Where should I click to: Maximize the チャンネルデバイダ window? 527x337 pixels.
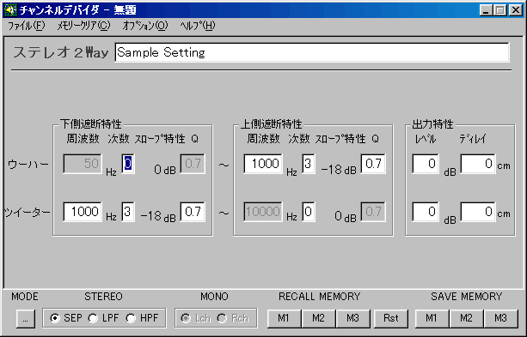(x=499, y=10)
